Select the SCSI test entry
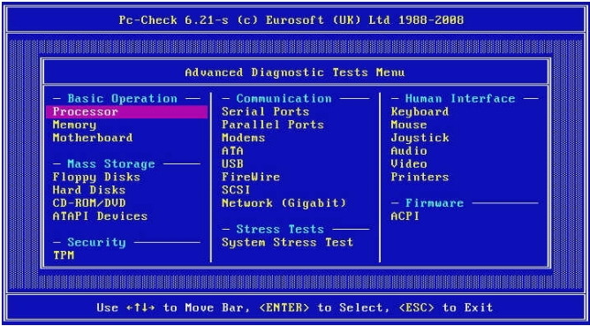 click(236, 190)
